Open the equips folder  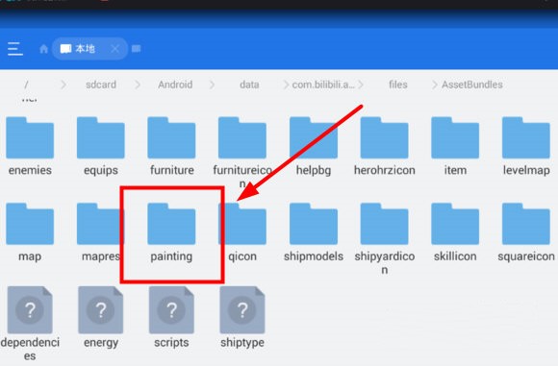click(101, 146)
